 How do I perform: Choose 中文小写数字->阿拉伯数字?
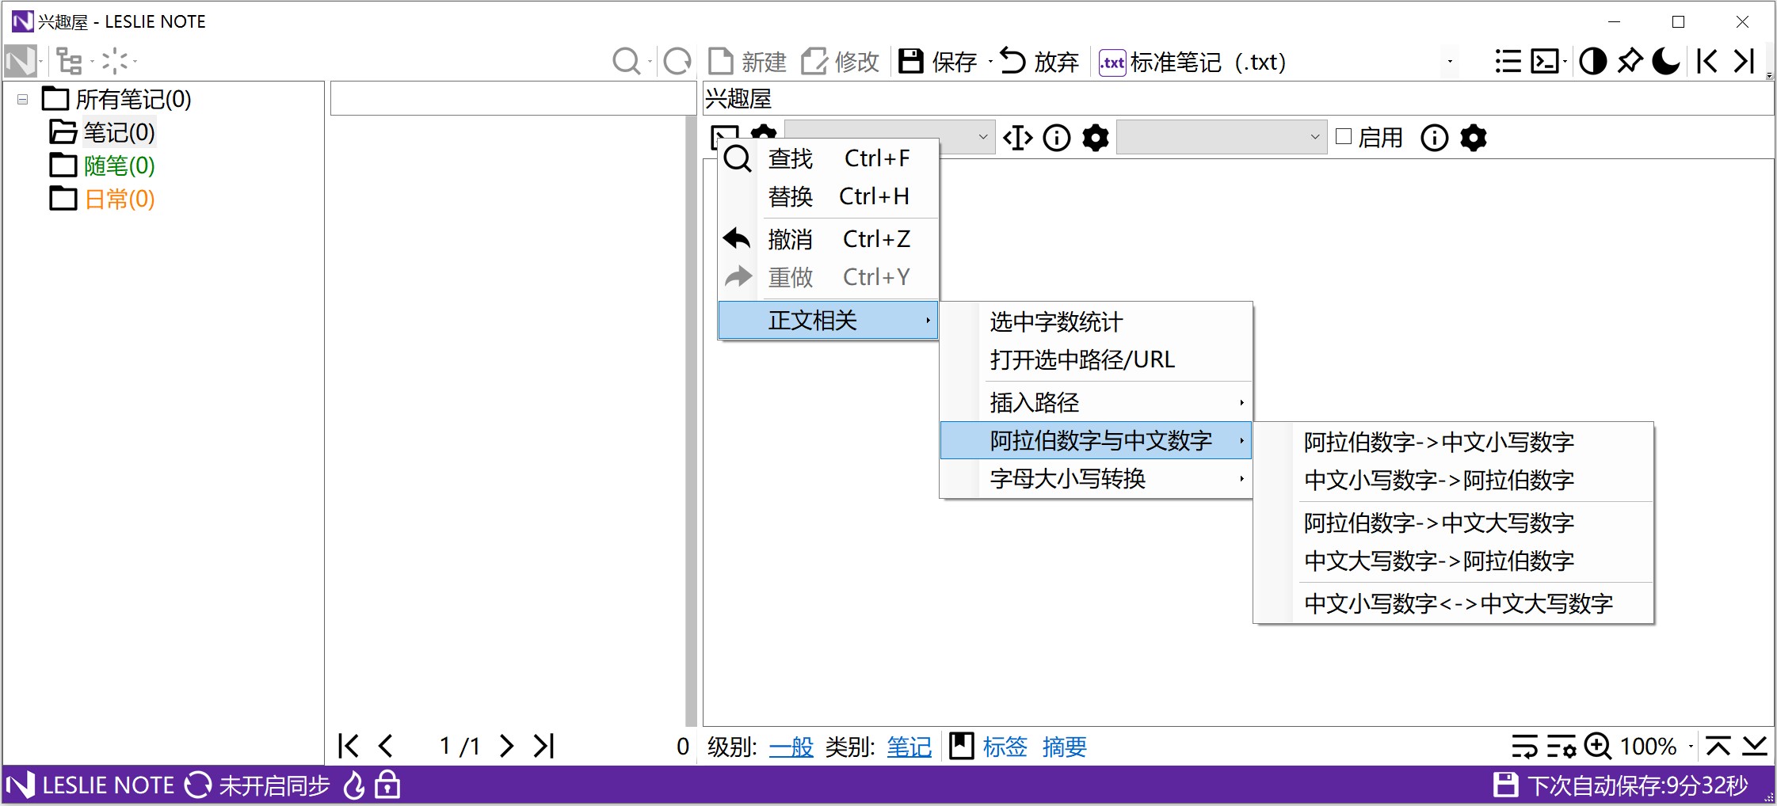(1455, 480)
